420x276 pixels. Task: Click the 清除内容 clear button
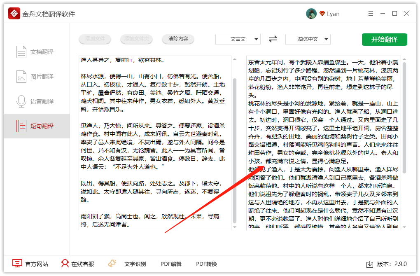click(x=178, y=39)
